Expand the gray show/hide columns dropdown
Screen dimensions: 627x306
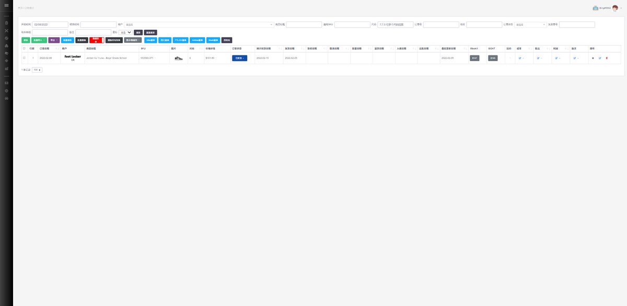[x=133, y=40]
